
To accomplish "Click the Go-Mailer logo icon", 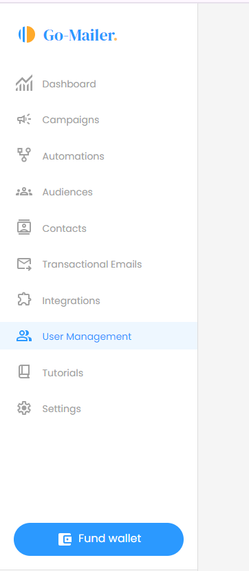I will click(x=27, y=34).
